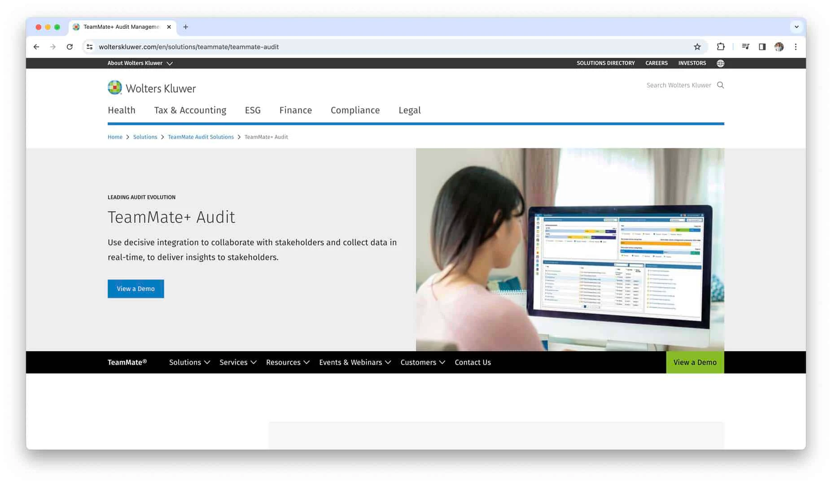Open the Investors link
Screen dimensions: 832x484
(x=692, y=63)
